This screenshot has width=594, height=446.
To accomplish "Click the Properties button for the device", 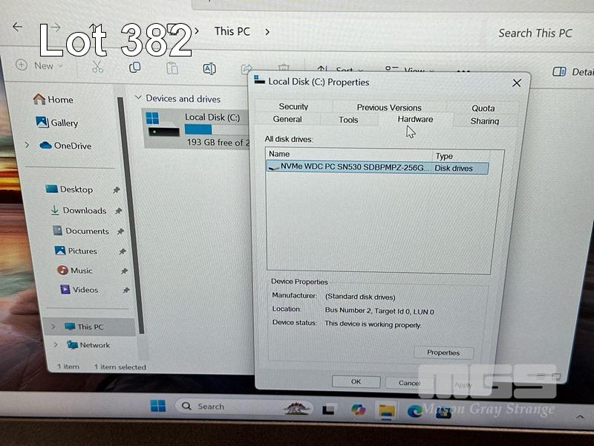I will coord(443,352).
